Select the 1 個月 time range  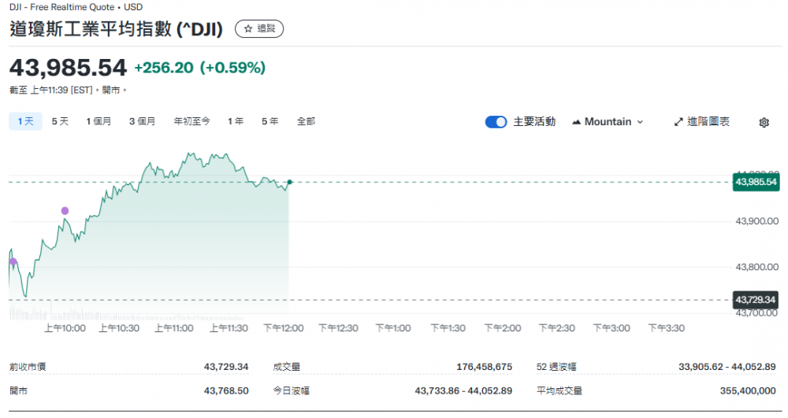pyautogui.click(x=98, y=121)
